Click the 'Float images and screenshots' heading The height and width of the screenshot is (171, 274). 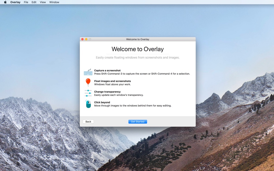[112, 81]
